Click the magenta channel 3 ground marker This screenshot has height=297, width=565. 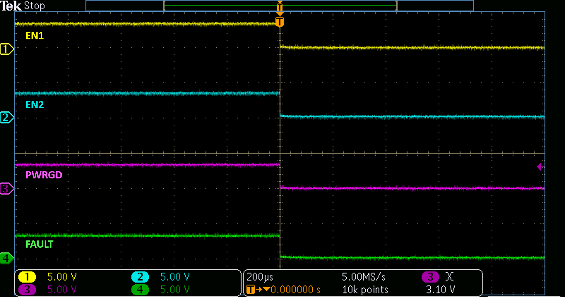point(7,189)
